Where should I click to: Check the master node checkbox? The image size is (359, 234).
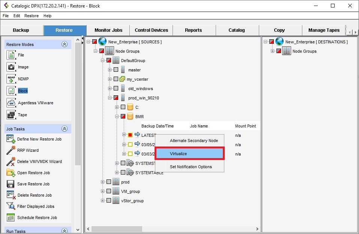[116, 70]
